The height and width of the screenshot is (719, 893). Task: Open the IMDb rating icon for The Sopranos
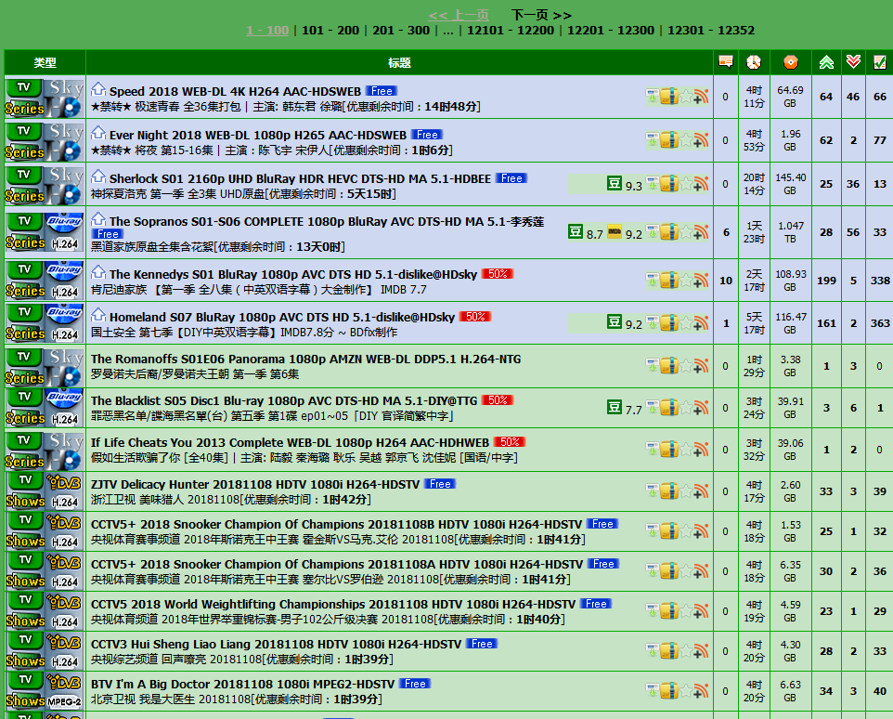615,231
